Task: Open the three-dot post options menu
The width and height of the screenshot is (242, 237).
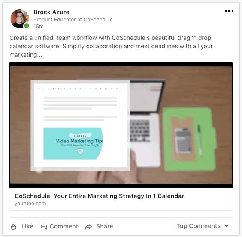Action: (x=229, y=11)
